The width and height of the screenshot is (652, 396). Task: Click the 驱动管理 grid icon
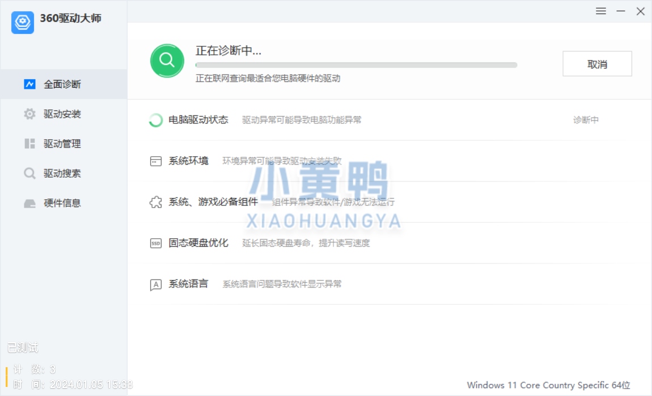[x=29, y=144]
